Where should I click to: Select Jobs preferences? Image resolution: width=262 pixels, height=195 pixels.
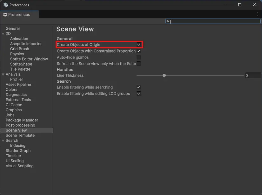pyautogui.click(x=10, y=115)
